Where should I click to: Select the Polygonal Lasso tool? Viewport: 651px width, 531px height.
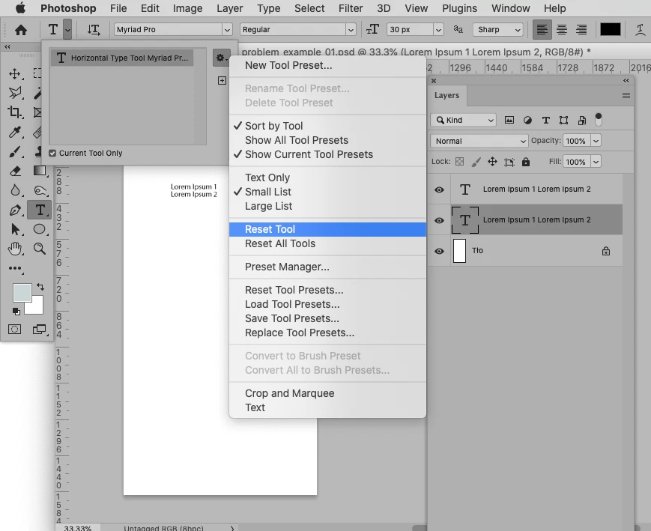click(x=15, y=93)
